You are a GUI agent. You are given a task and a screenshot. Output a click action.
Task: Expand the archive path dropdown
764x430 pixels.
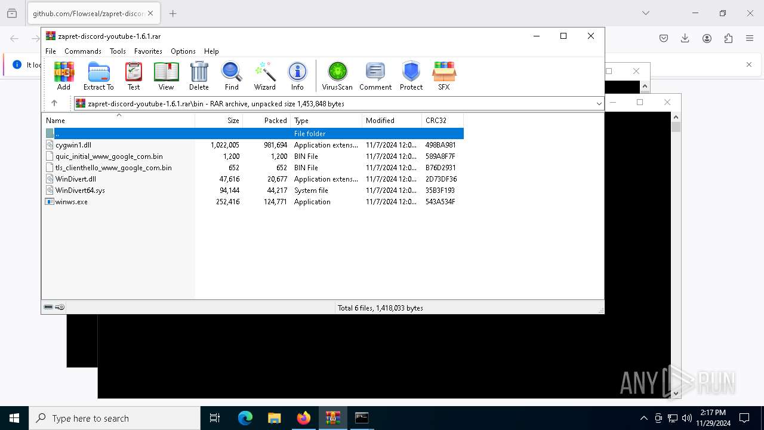click(x=599, y=104)
